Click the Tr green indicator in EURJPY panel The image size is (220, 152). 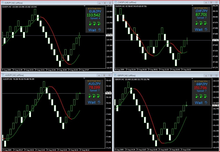point(90,24)
